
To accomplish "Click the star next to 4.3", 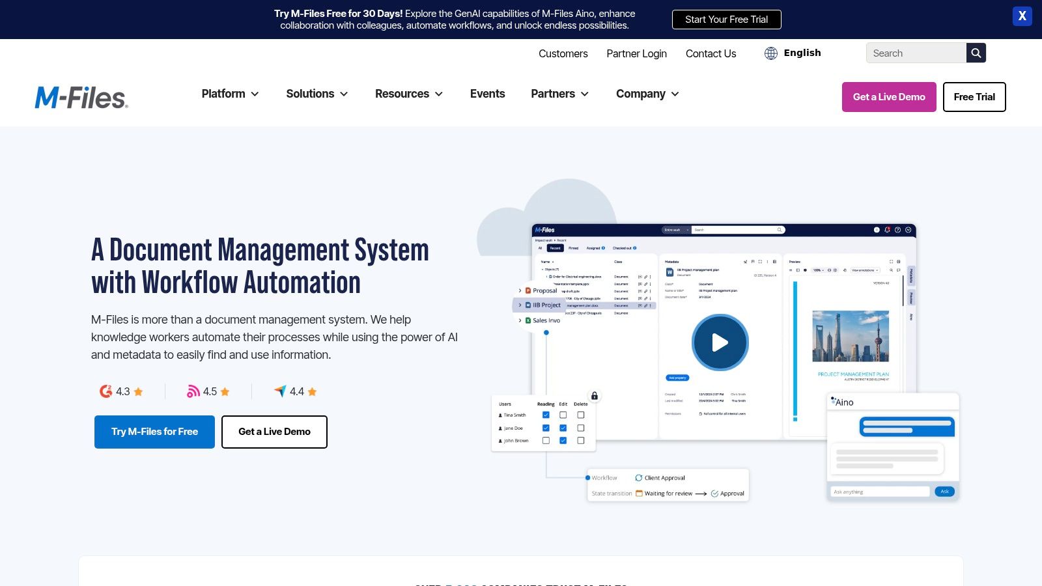I will click(x=138, y=391).
